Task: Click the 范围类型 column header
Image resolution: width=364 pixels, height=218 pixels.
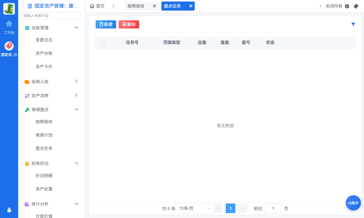Action: [172, 42]
